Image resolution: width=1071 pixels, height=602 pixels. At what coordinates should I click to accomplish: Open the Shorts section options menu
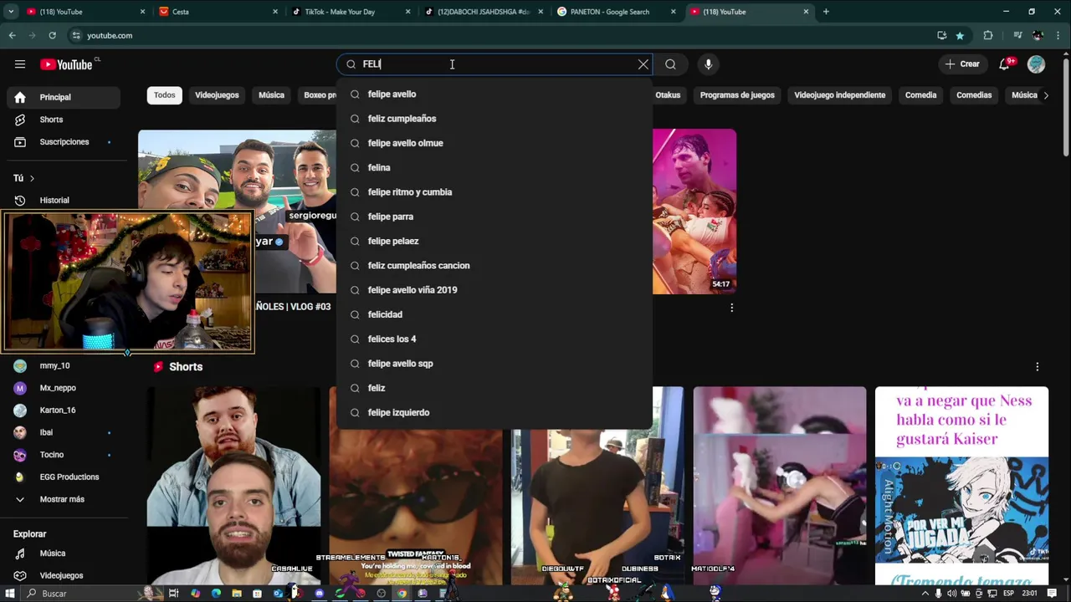(x=1037, y=367)
